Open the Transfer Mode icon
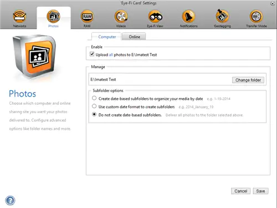 tap(257, 17)
